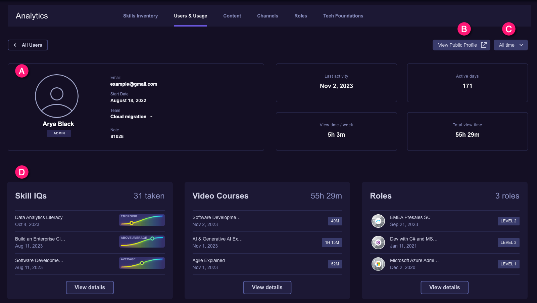This screenshot has width=537, height=303.
Task: Click the back arrow icon in All Users
Action: coord(15,45)
